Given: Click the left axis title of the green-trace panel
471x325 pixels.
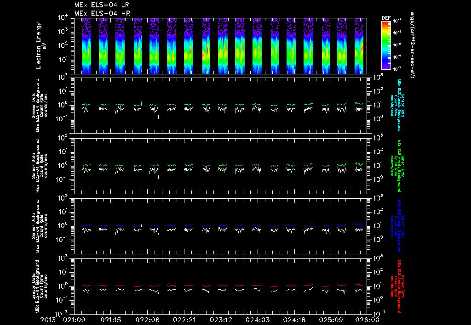Looking at the screenshot, I should (40, 166).
